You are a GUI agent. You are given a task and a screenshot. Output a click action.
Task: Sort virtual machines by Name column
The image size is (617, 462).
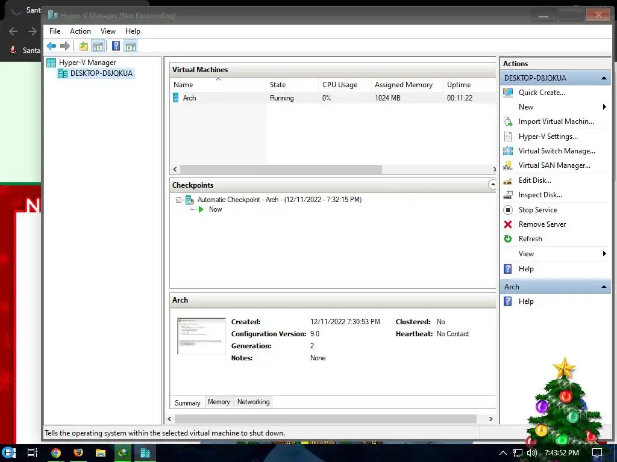tap(218, 85)
